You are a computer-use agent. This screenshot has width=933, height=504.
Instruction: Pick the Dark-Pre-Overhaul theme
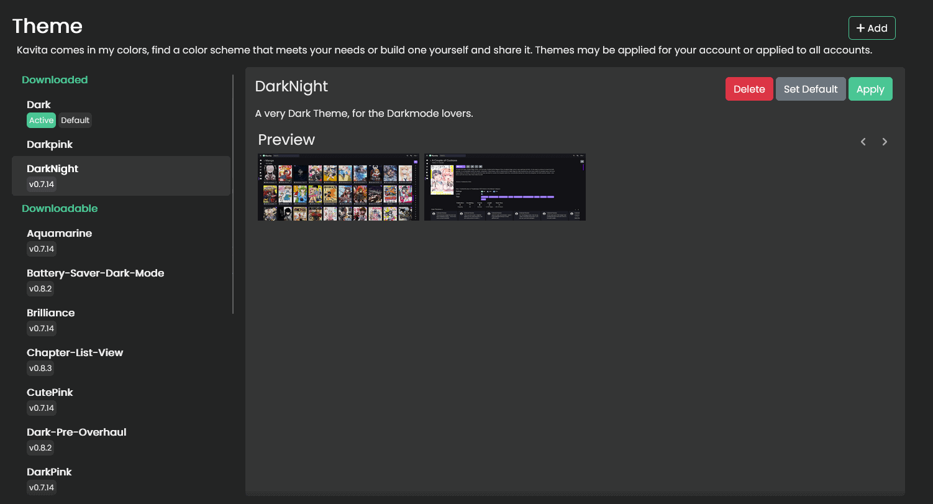point(76,433)
